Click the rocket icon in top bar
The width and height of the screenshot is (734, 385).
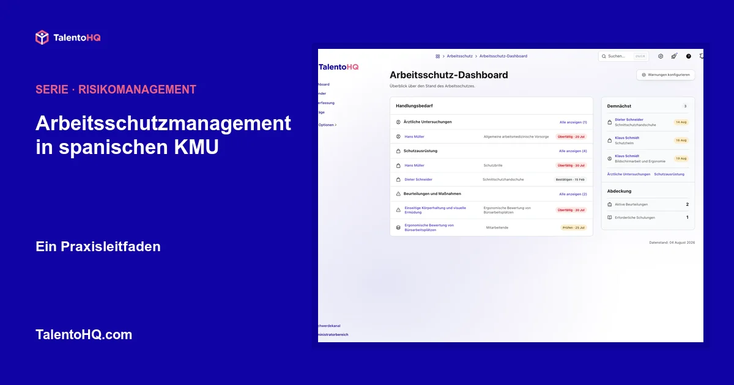(x=674, y=56)
